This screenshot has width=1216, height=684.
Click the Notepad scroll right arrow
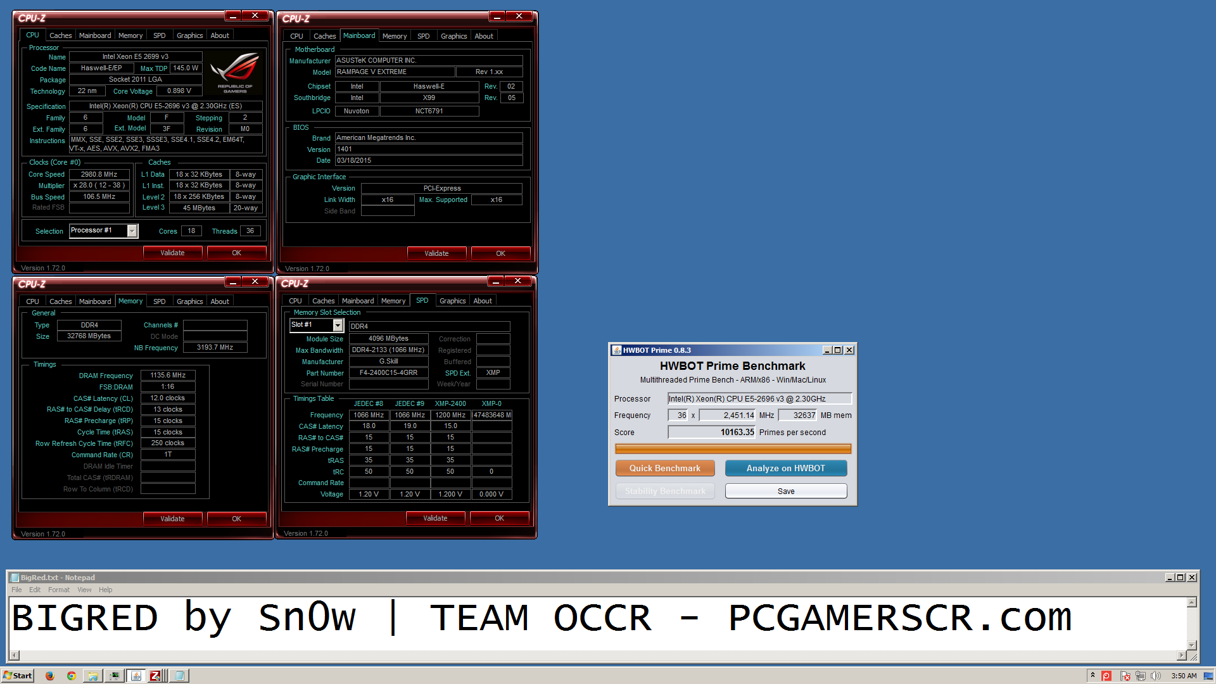click(1181, 655)
